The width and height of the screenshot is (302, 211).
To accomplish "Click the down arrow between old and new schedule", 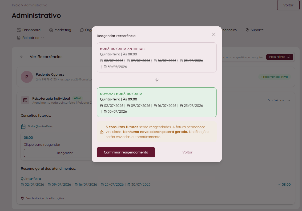I will tap(157, 80).
